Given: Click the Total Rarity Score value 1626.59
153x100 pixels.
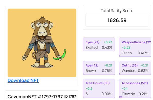Looking at the screenshot, I should tap(117, 20).
